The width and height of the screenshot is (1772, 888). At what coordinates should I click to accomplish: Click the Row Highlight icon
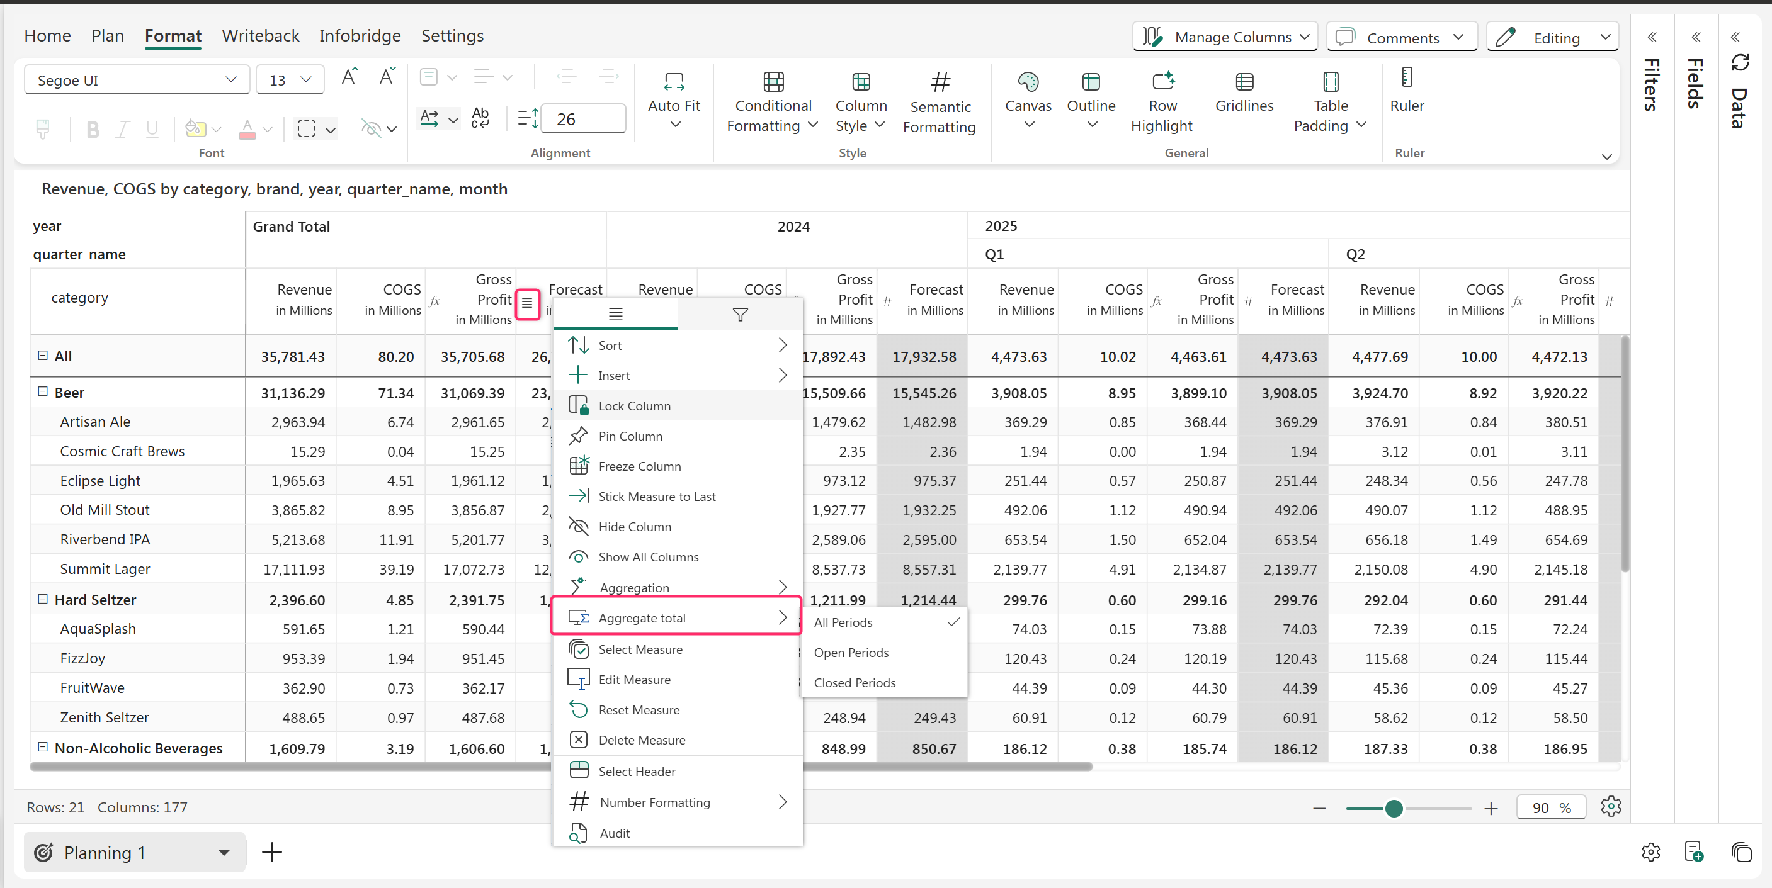1162,82
